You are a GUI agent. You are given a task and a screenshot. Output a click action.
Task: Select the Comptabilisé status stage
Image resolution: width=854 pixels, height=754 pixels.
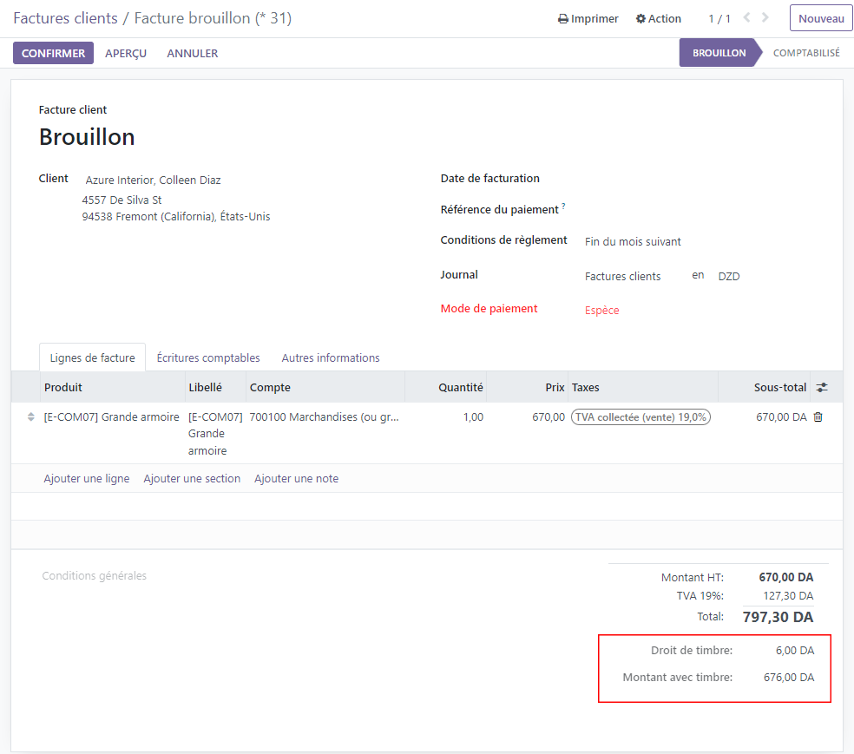pyautogui.click(x=806, y=53)
